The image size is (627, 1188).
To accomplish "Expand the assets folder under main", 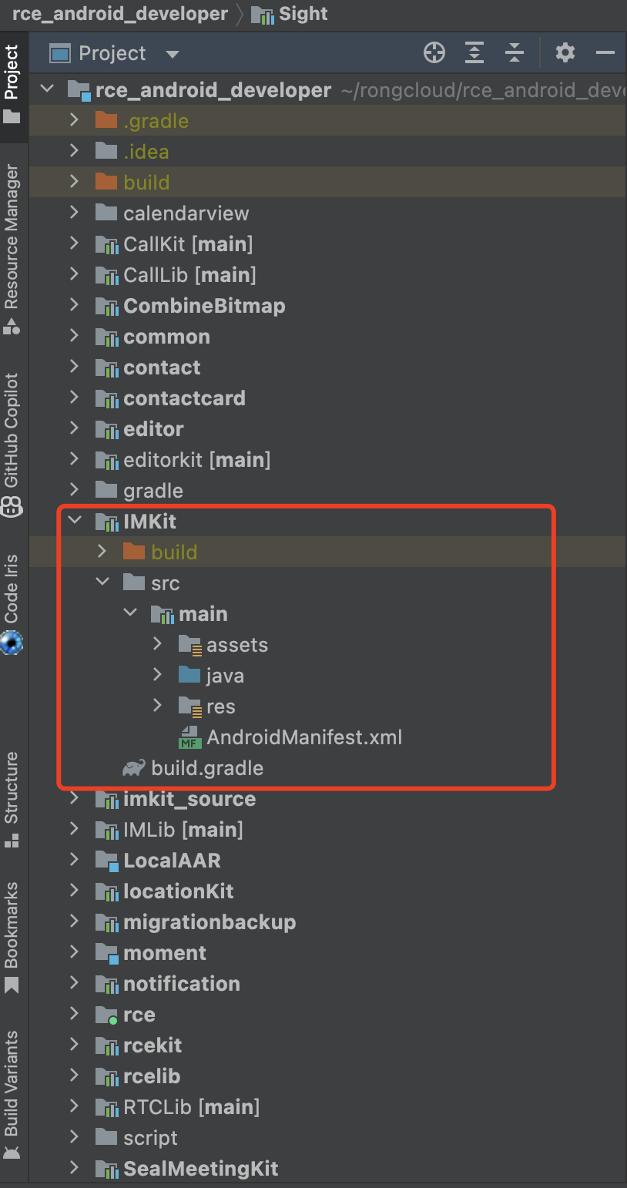I will [x=158, y=644].
